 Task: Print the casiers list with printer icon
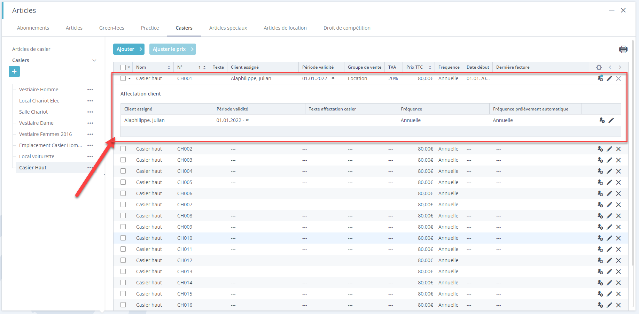click(623, 49)
